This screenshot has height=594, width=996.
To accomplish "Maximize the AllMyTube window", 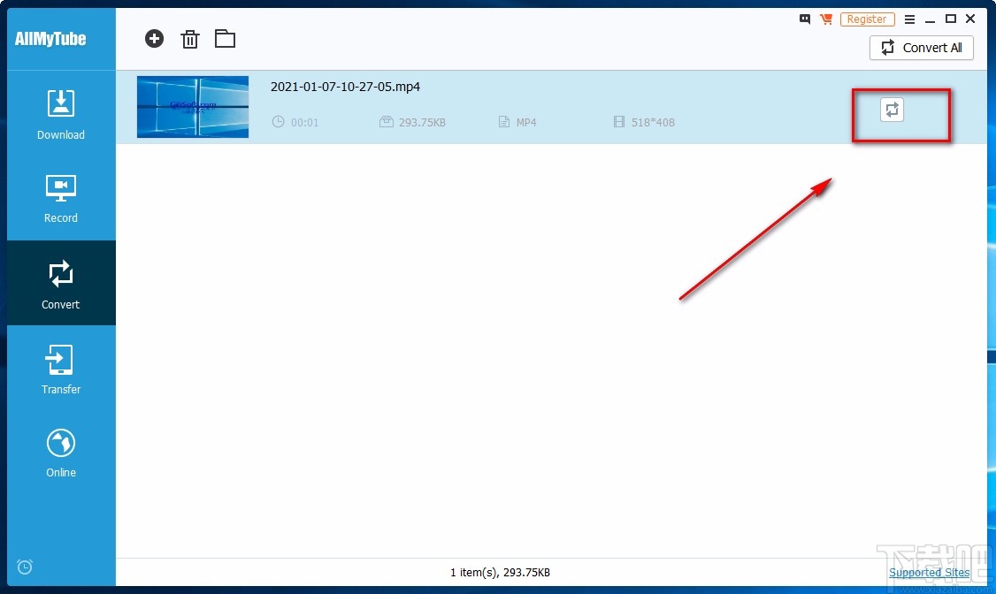I will point(951,19).
